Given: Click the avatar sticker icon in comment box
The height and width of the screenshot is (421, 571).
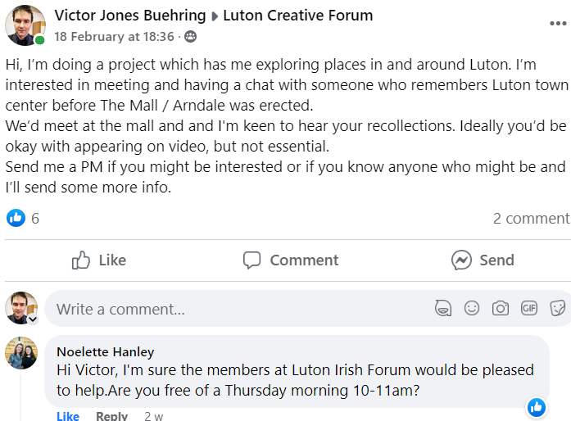Looking at the screenshot, I should [443, 309].
